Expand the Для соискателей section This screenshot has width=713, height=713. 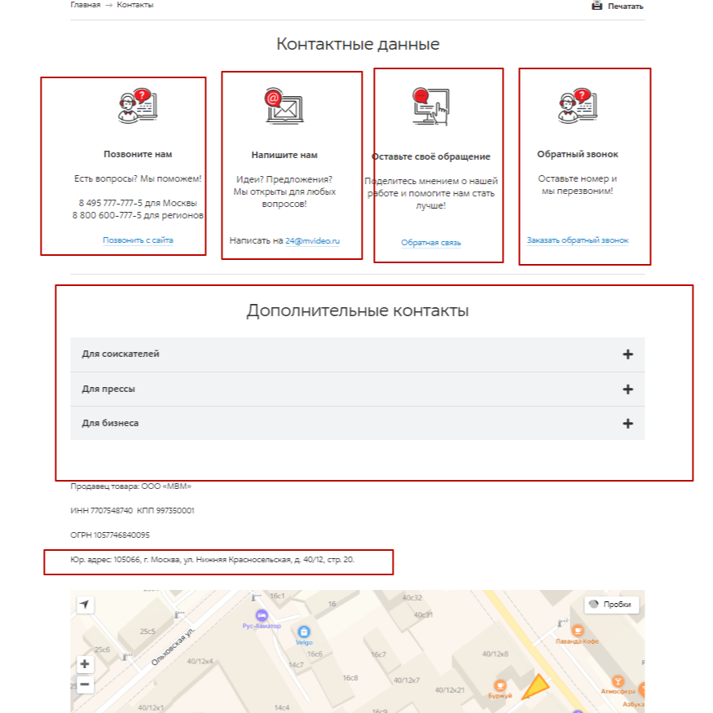tap(627, 354)
